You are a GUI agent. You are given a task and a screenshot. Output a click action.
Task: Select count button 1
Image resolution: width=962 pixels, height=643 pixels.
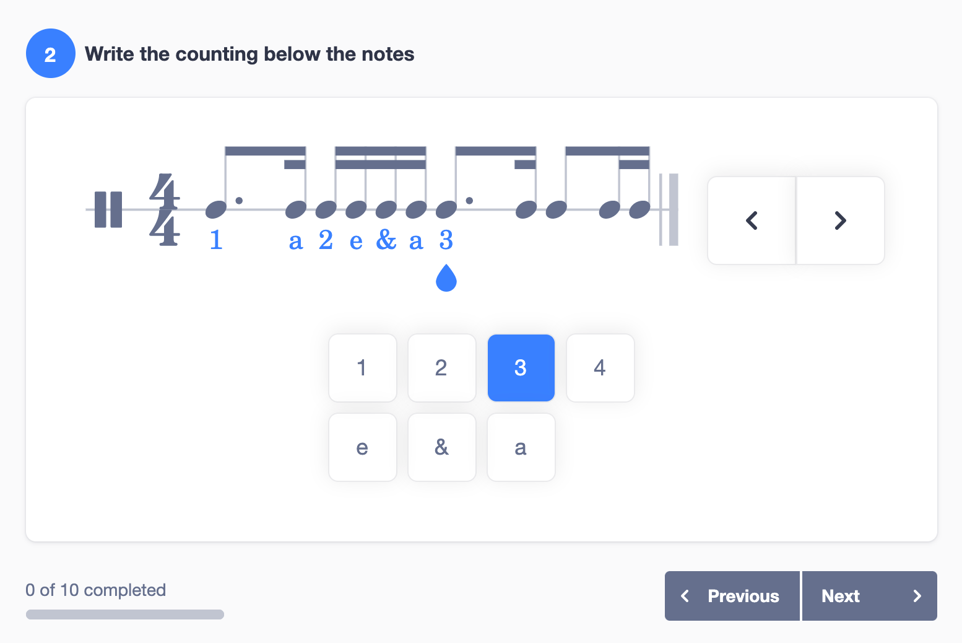pos(362,368)
